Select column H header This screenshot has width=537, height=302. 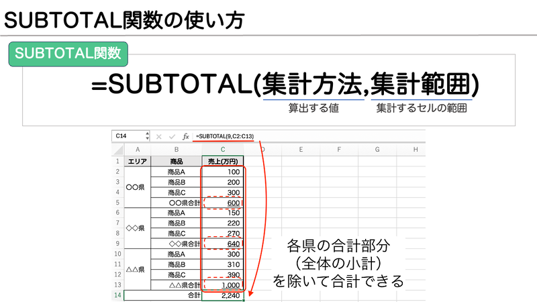(x=415, y=150)
